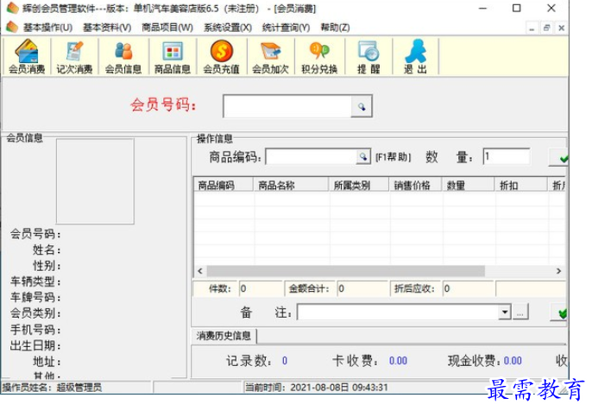
Task: Click the 数量 column header
Action: pos(469,185)
